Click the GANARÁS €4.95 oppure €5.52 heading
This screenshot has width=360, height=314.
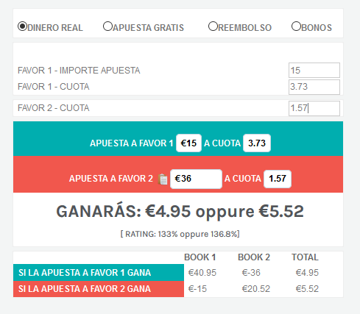(180, 211)
